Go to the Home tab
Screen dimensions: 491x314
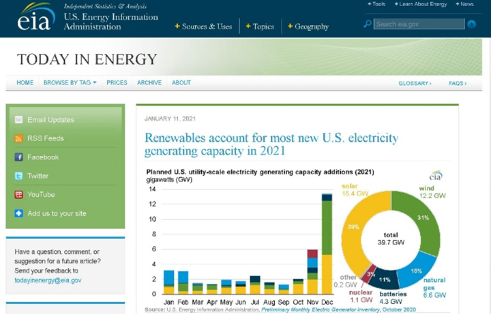pyautogui.click(x=25, y=83)
